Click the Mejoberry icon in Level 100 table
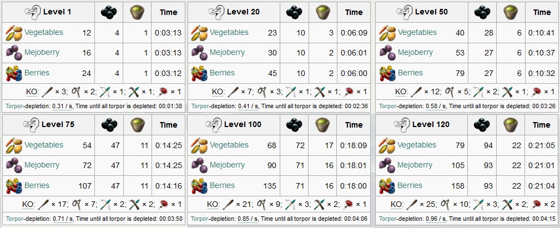This screenshot has height=228, width=560. pyautogui.click(x=199, y=165)
